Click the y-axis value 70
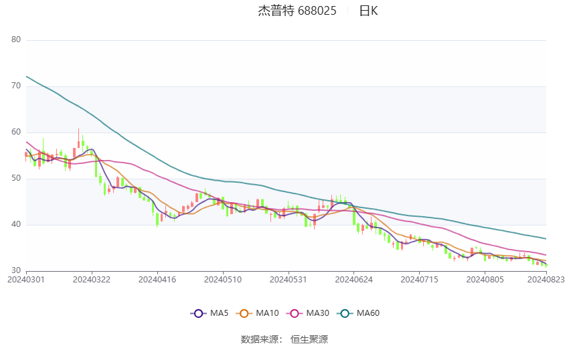The width and height of the screenshot is (569, 346). coord(16,86)
